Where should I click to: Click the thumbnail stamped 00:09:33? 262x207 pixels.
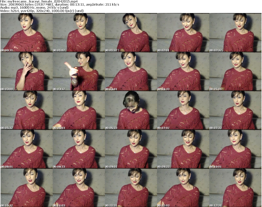coord(183,149)
